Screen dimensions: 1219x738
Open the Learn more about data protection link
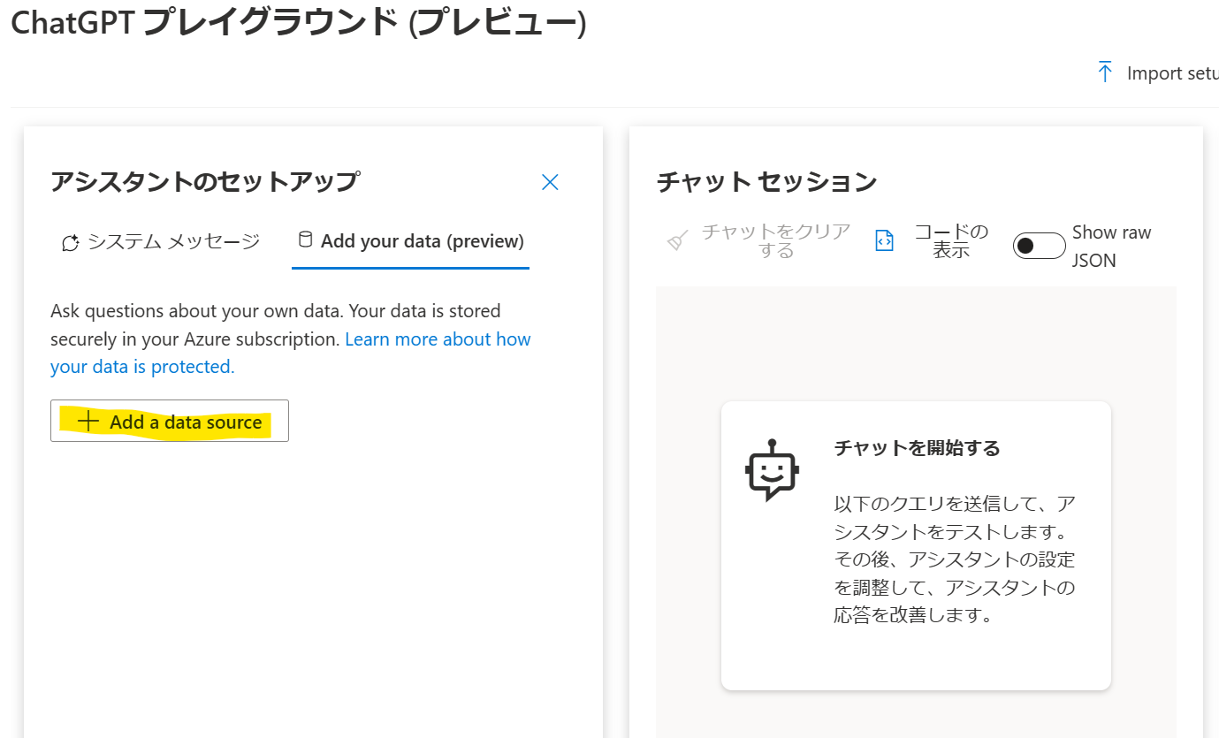(291, 353)
